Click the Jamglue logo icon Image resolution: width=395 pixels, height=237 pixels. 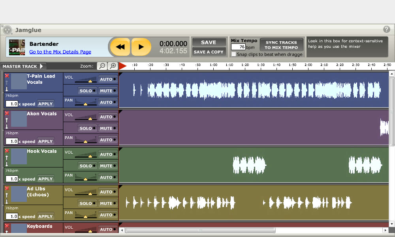(7, 30)
